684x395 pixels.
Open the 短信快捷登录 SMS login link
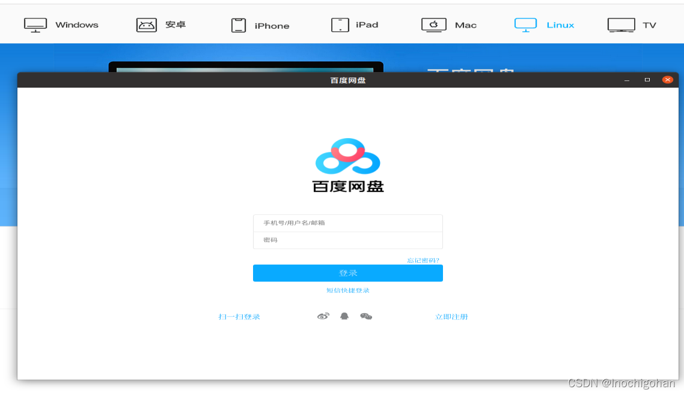[347, 291]
